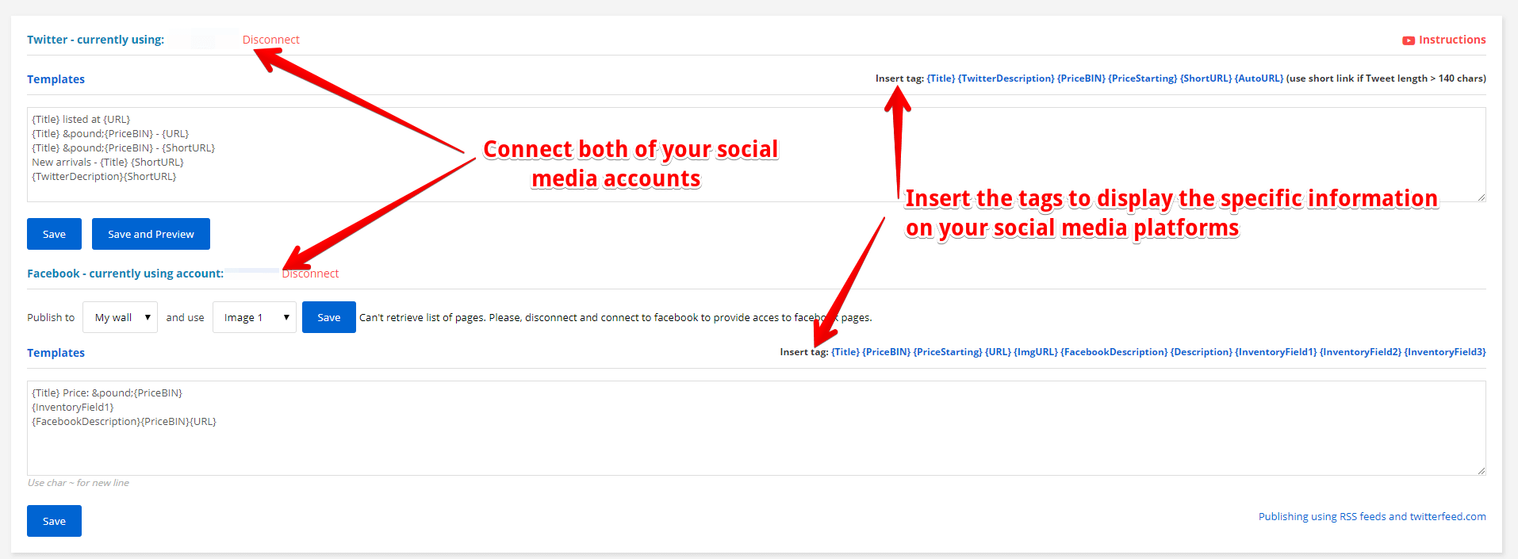Viewport: 1518px width, 559px height.
Task: Save the Facebook templates at the bottom
Action: click(x=54, y=521)
